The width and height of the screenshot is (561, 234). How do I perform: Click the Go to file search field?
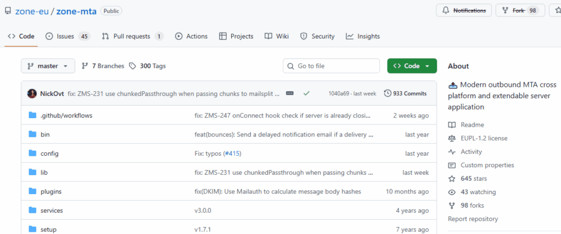pos(331,66)
